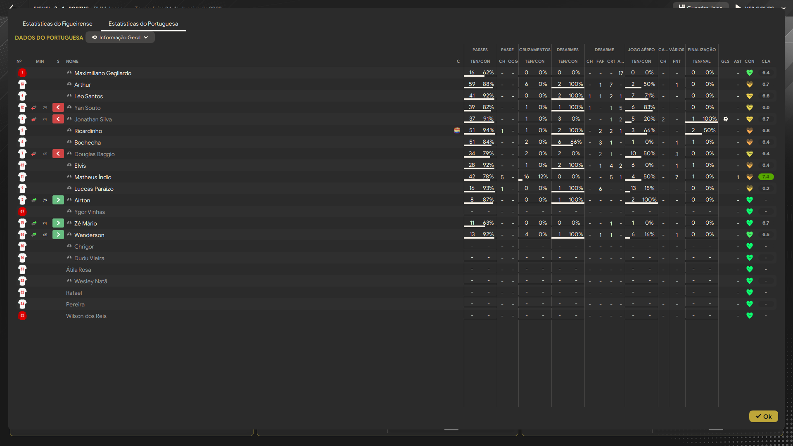Click the captain armband icon on Ricardinho row
Image resolution: width=793 pixels, height=446 pixels.
coord(457,130)
